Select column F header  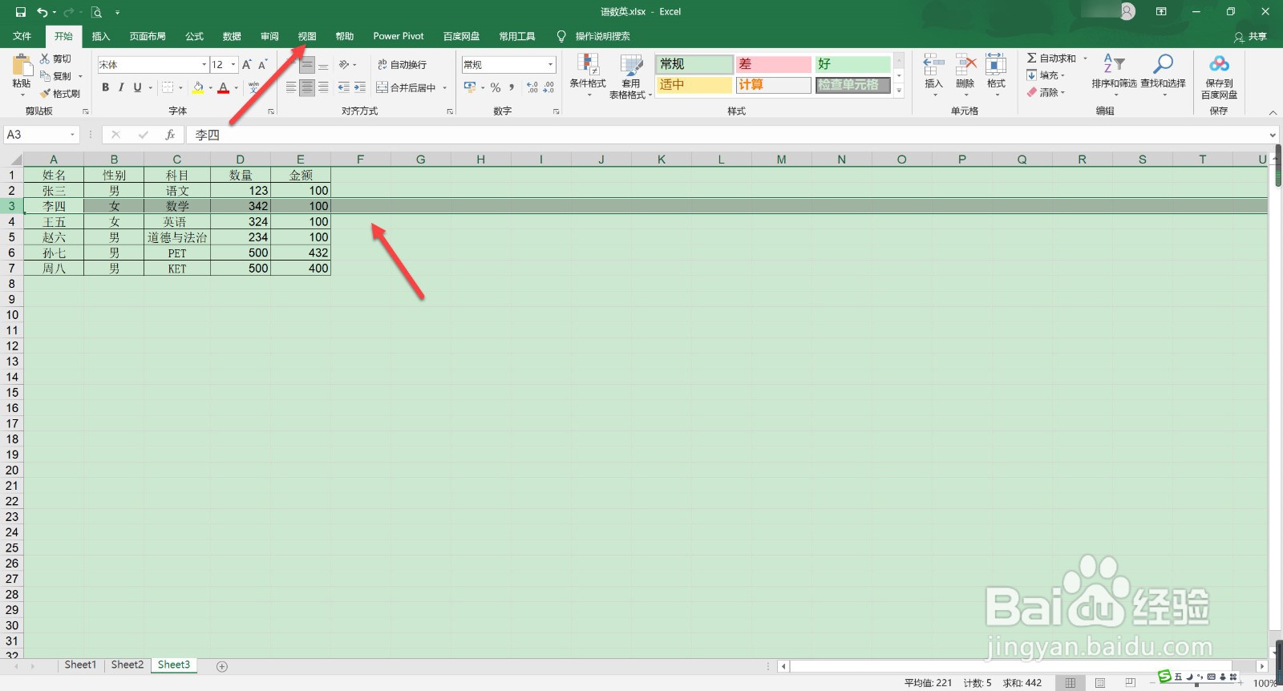pos(360,160)
